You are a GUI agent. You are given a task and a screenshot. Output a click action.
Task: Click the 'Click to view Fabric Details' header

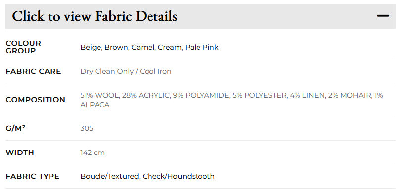click(x=200, y=16)
